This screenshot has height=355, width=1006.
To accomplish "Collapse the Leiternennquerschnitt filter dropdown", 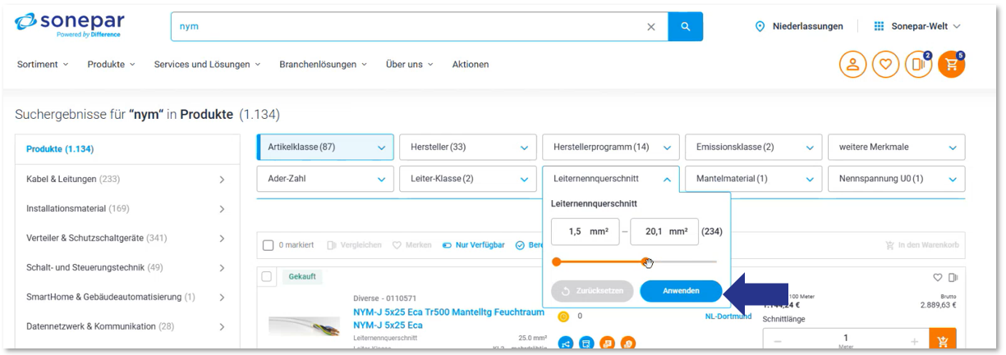I will (611, 179).
